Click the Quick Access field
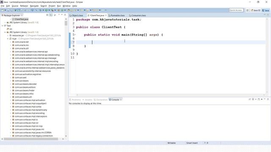Image resolution: width=271 pixels, height=152 pixels. pyautogui.click(x=236, y=10)
